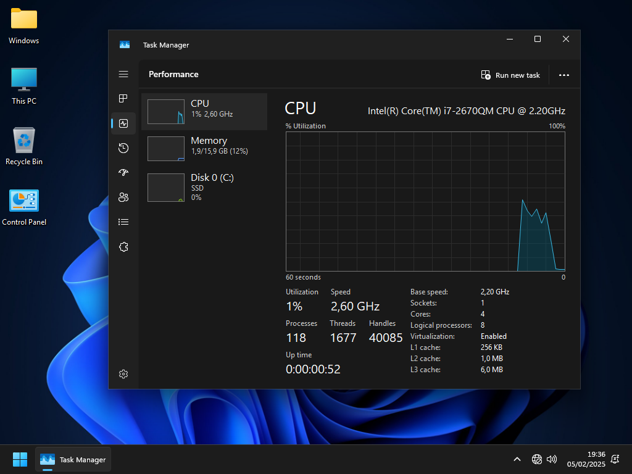This screenshot has width=632, height=474.
Task: Open the notifications bell icon
Action: coord(615,459)
